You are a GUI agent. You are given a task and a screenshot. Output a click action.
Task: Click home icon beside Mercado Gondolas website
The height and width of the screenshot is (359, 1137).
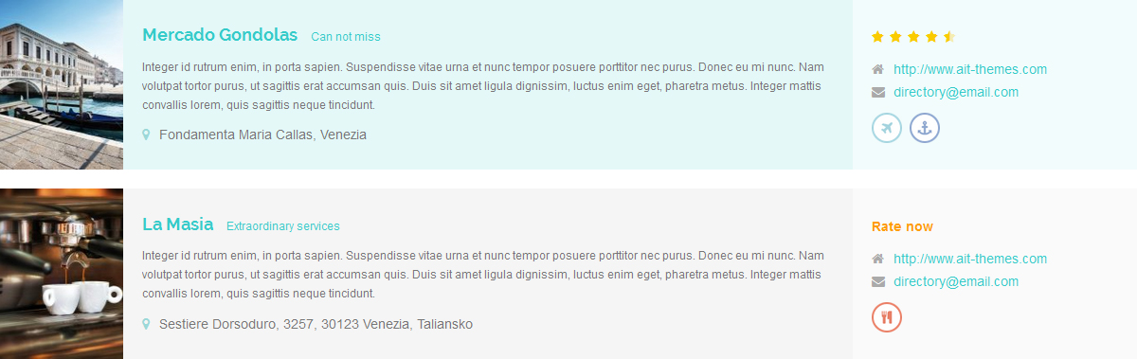(x=878, y=69)
